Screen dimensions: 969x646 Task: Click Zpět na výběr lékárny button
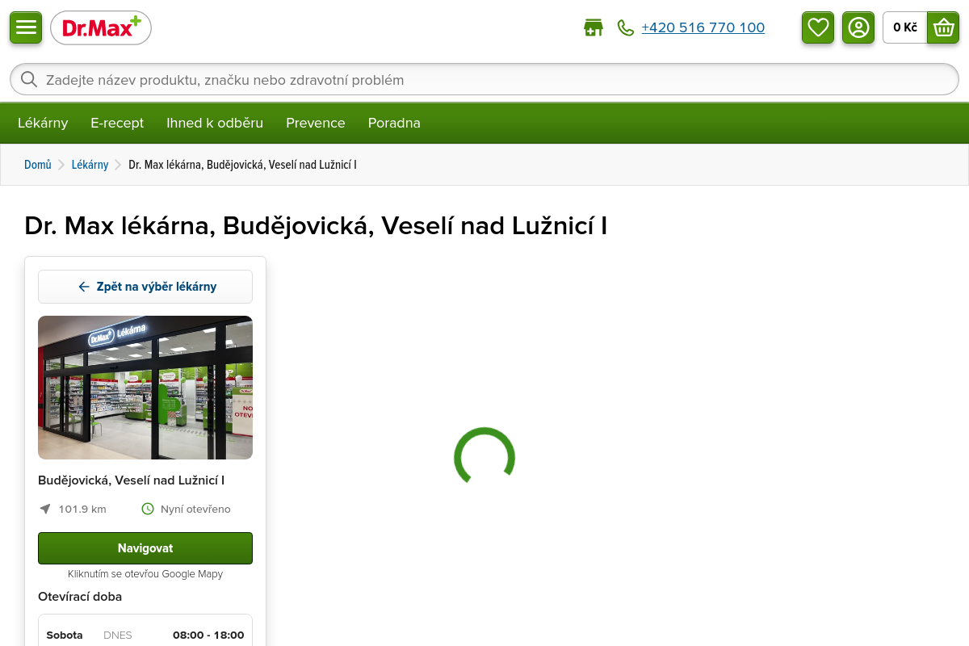pyautogui.click(x=145, y=287)
